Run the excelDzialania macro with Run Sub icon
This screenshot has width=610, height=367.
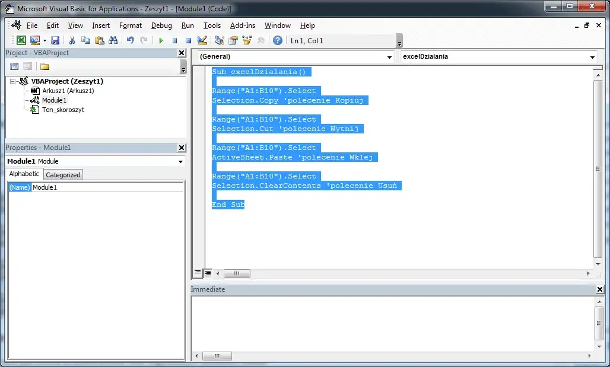click(161, 40)
